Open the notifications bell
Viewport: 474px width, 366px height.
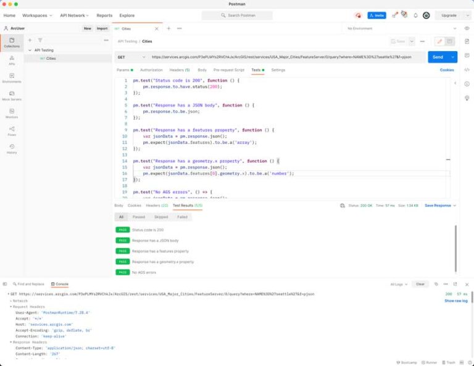click(415, 15)
